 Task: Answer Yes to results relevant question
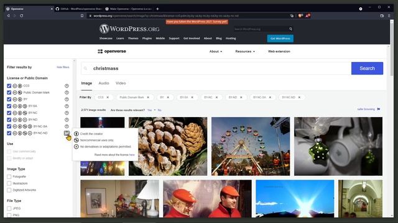tap(149, 110)
